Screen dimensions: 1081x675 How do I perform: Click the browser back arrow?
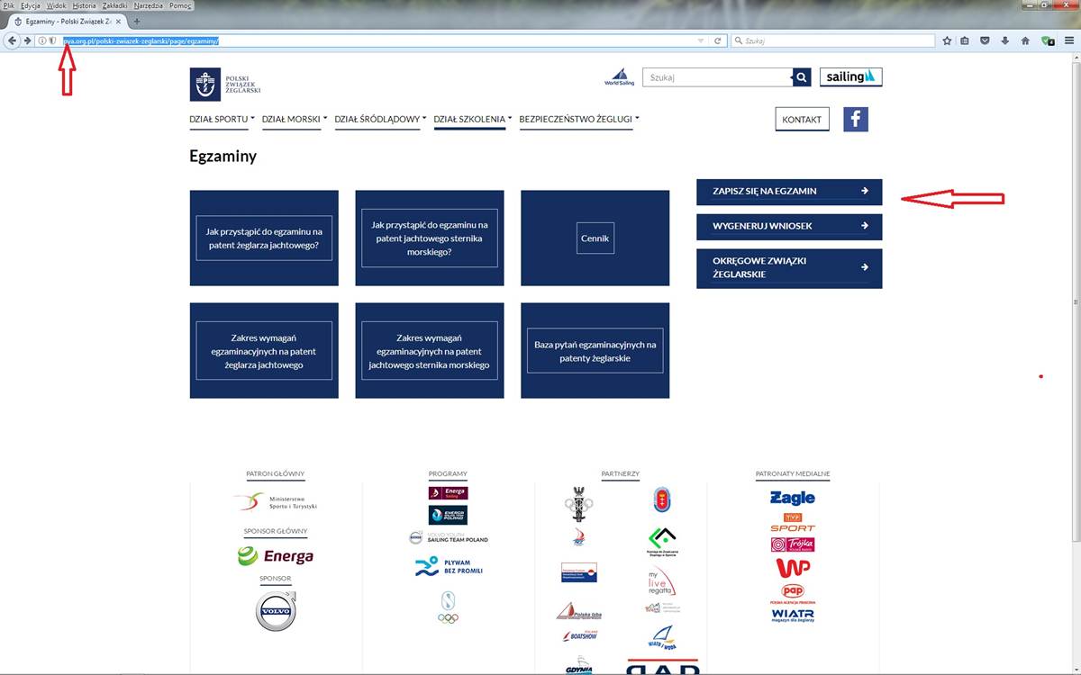tap(13, 40)
